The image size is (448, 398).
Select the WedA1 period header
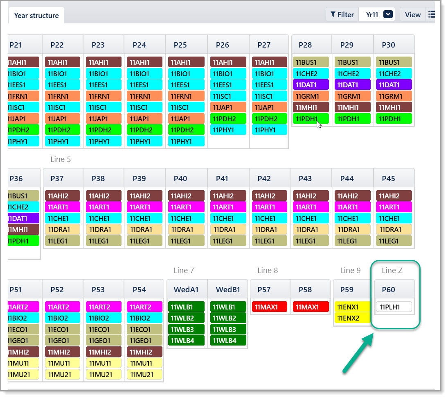[x=187, y=290]
